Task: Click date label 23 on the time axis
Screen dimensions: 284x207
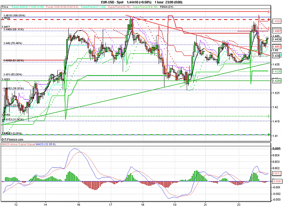Action: click(239, 204)
